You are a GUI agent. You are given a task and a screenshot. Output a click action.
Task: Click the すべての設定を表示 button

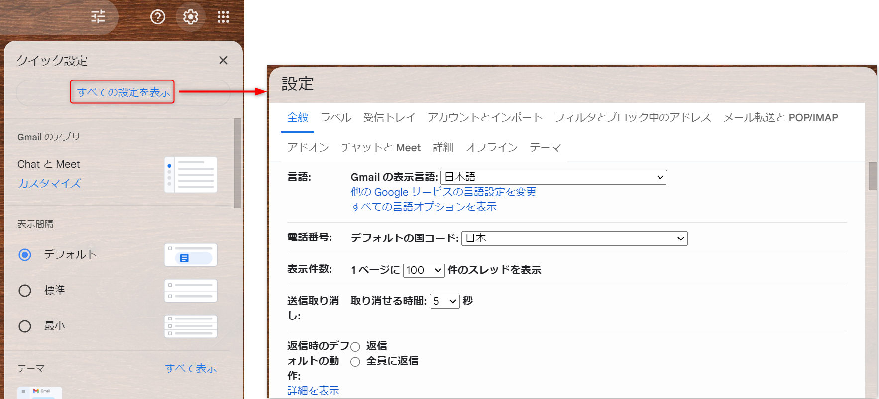click(123, 92)
